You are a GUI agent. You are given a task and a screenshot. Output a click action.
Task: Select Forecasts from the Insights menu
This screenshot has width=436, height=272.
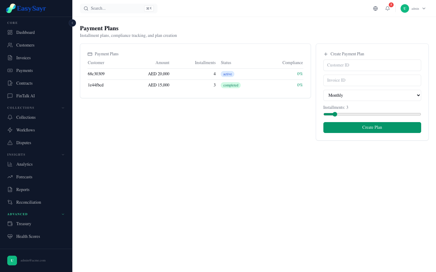(x=24, y=177)
